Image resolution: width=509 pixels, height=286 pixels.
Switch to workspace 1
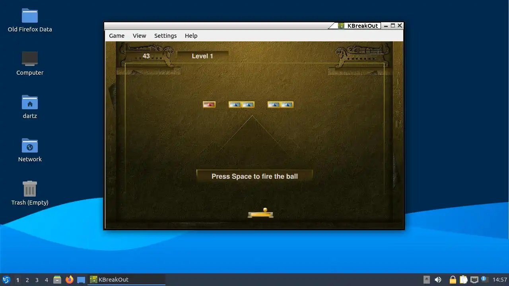(17, 280)
